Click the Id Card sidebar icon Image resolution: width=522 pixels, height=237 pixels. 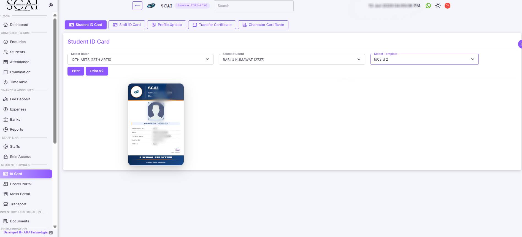coord(6,174)
